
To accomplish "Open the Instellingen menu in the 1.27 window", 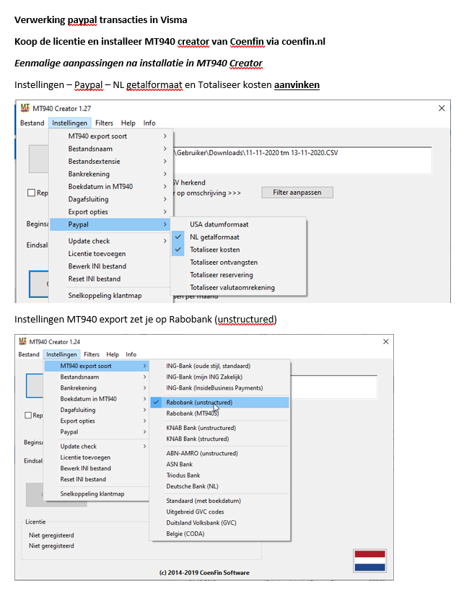I will point(70,123).
